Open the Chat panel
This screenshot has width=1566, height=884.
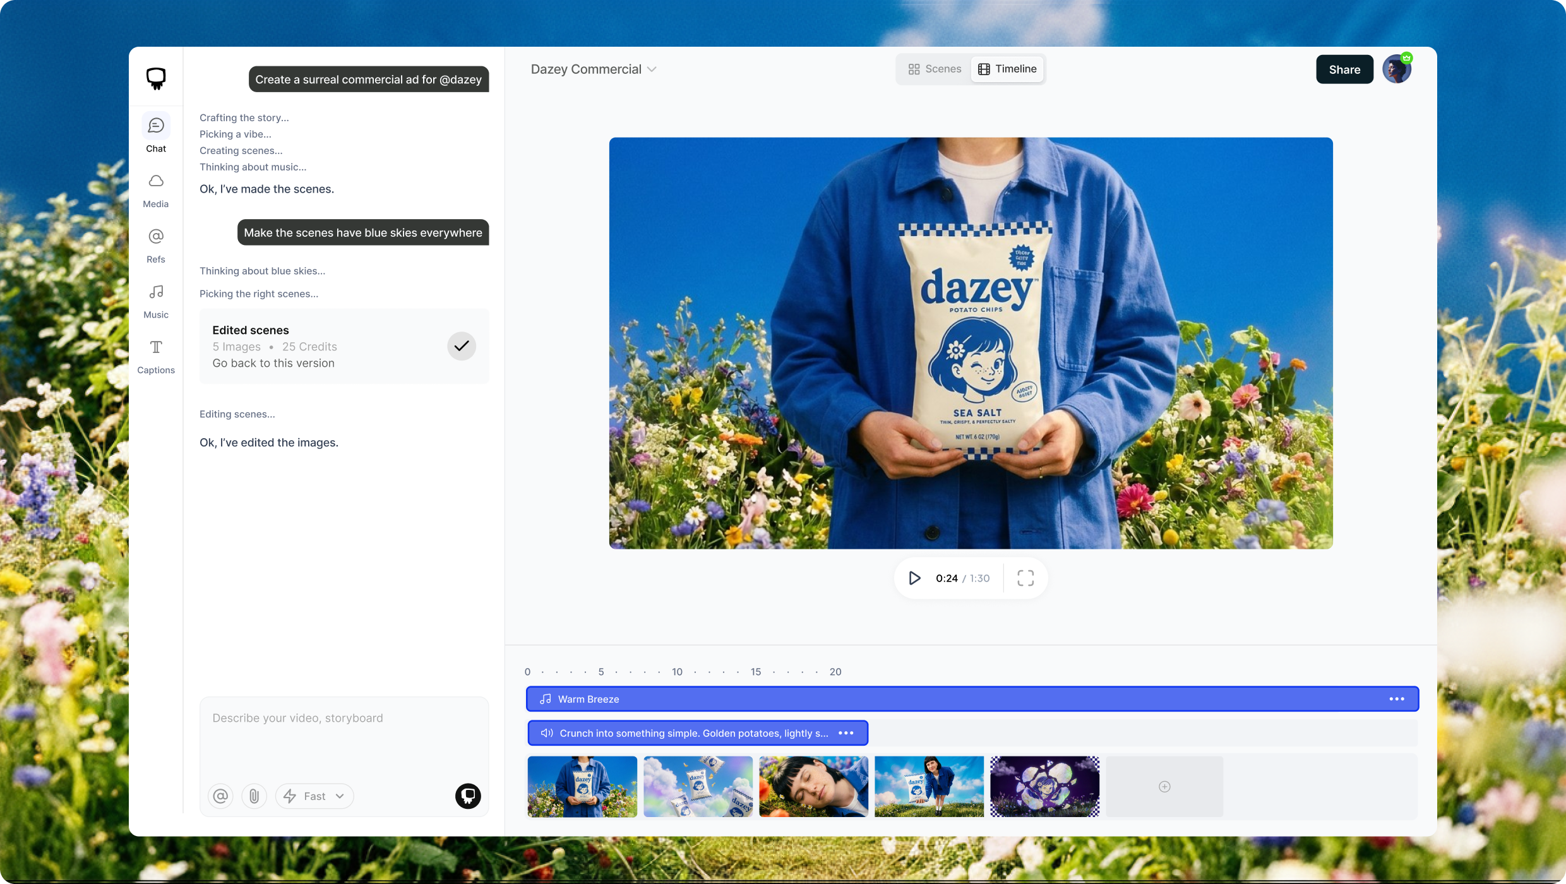click(x=156, y=133)
